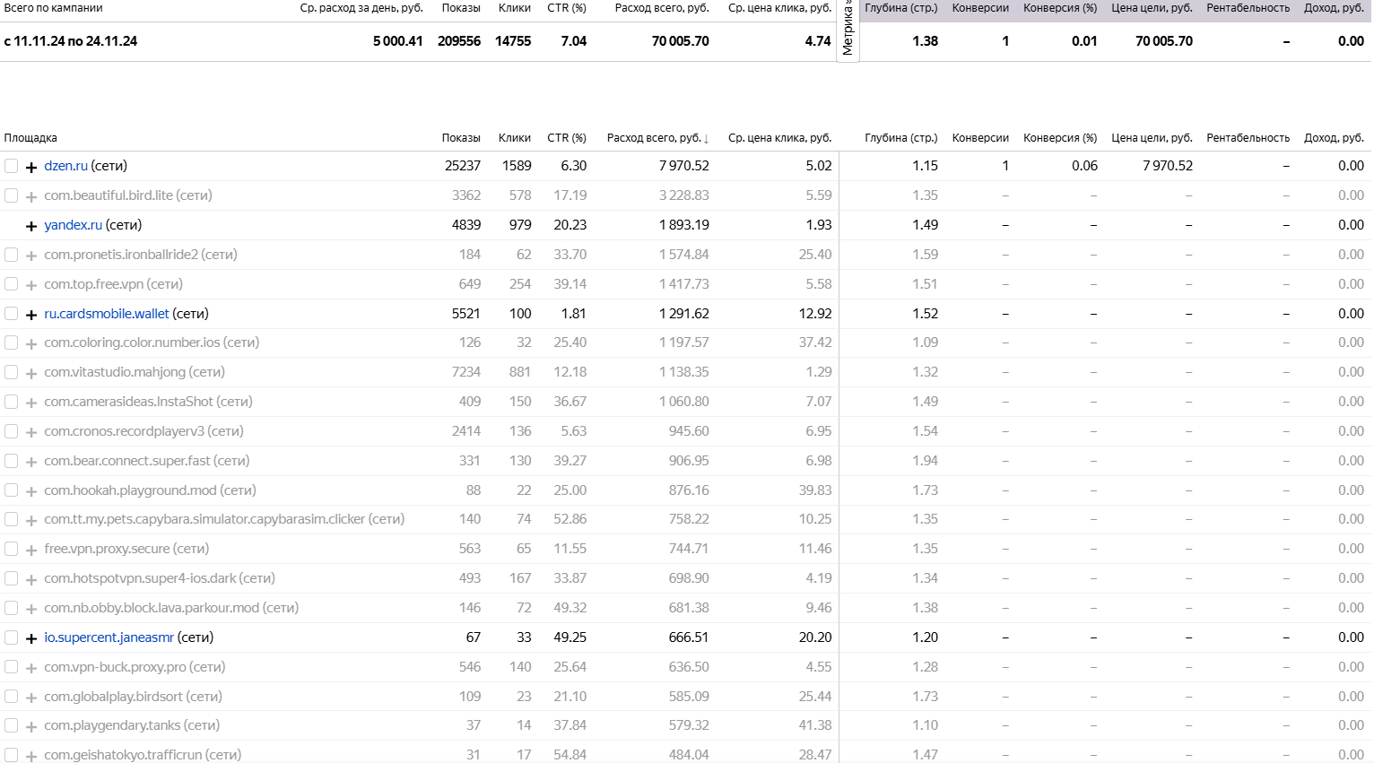This screenshot has width=1374, height=763.
Task: Expand com.globalplay.birdsort placement
Action: point(31,698)
